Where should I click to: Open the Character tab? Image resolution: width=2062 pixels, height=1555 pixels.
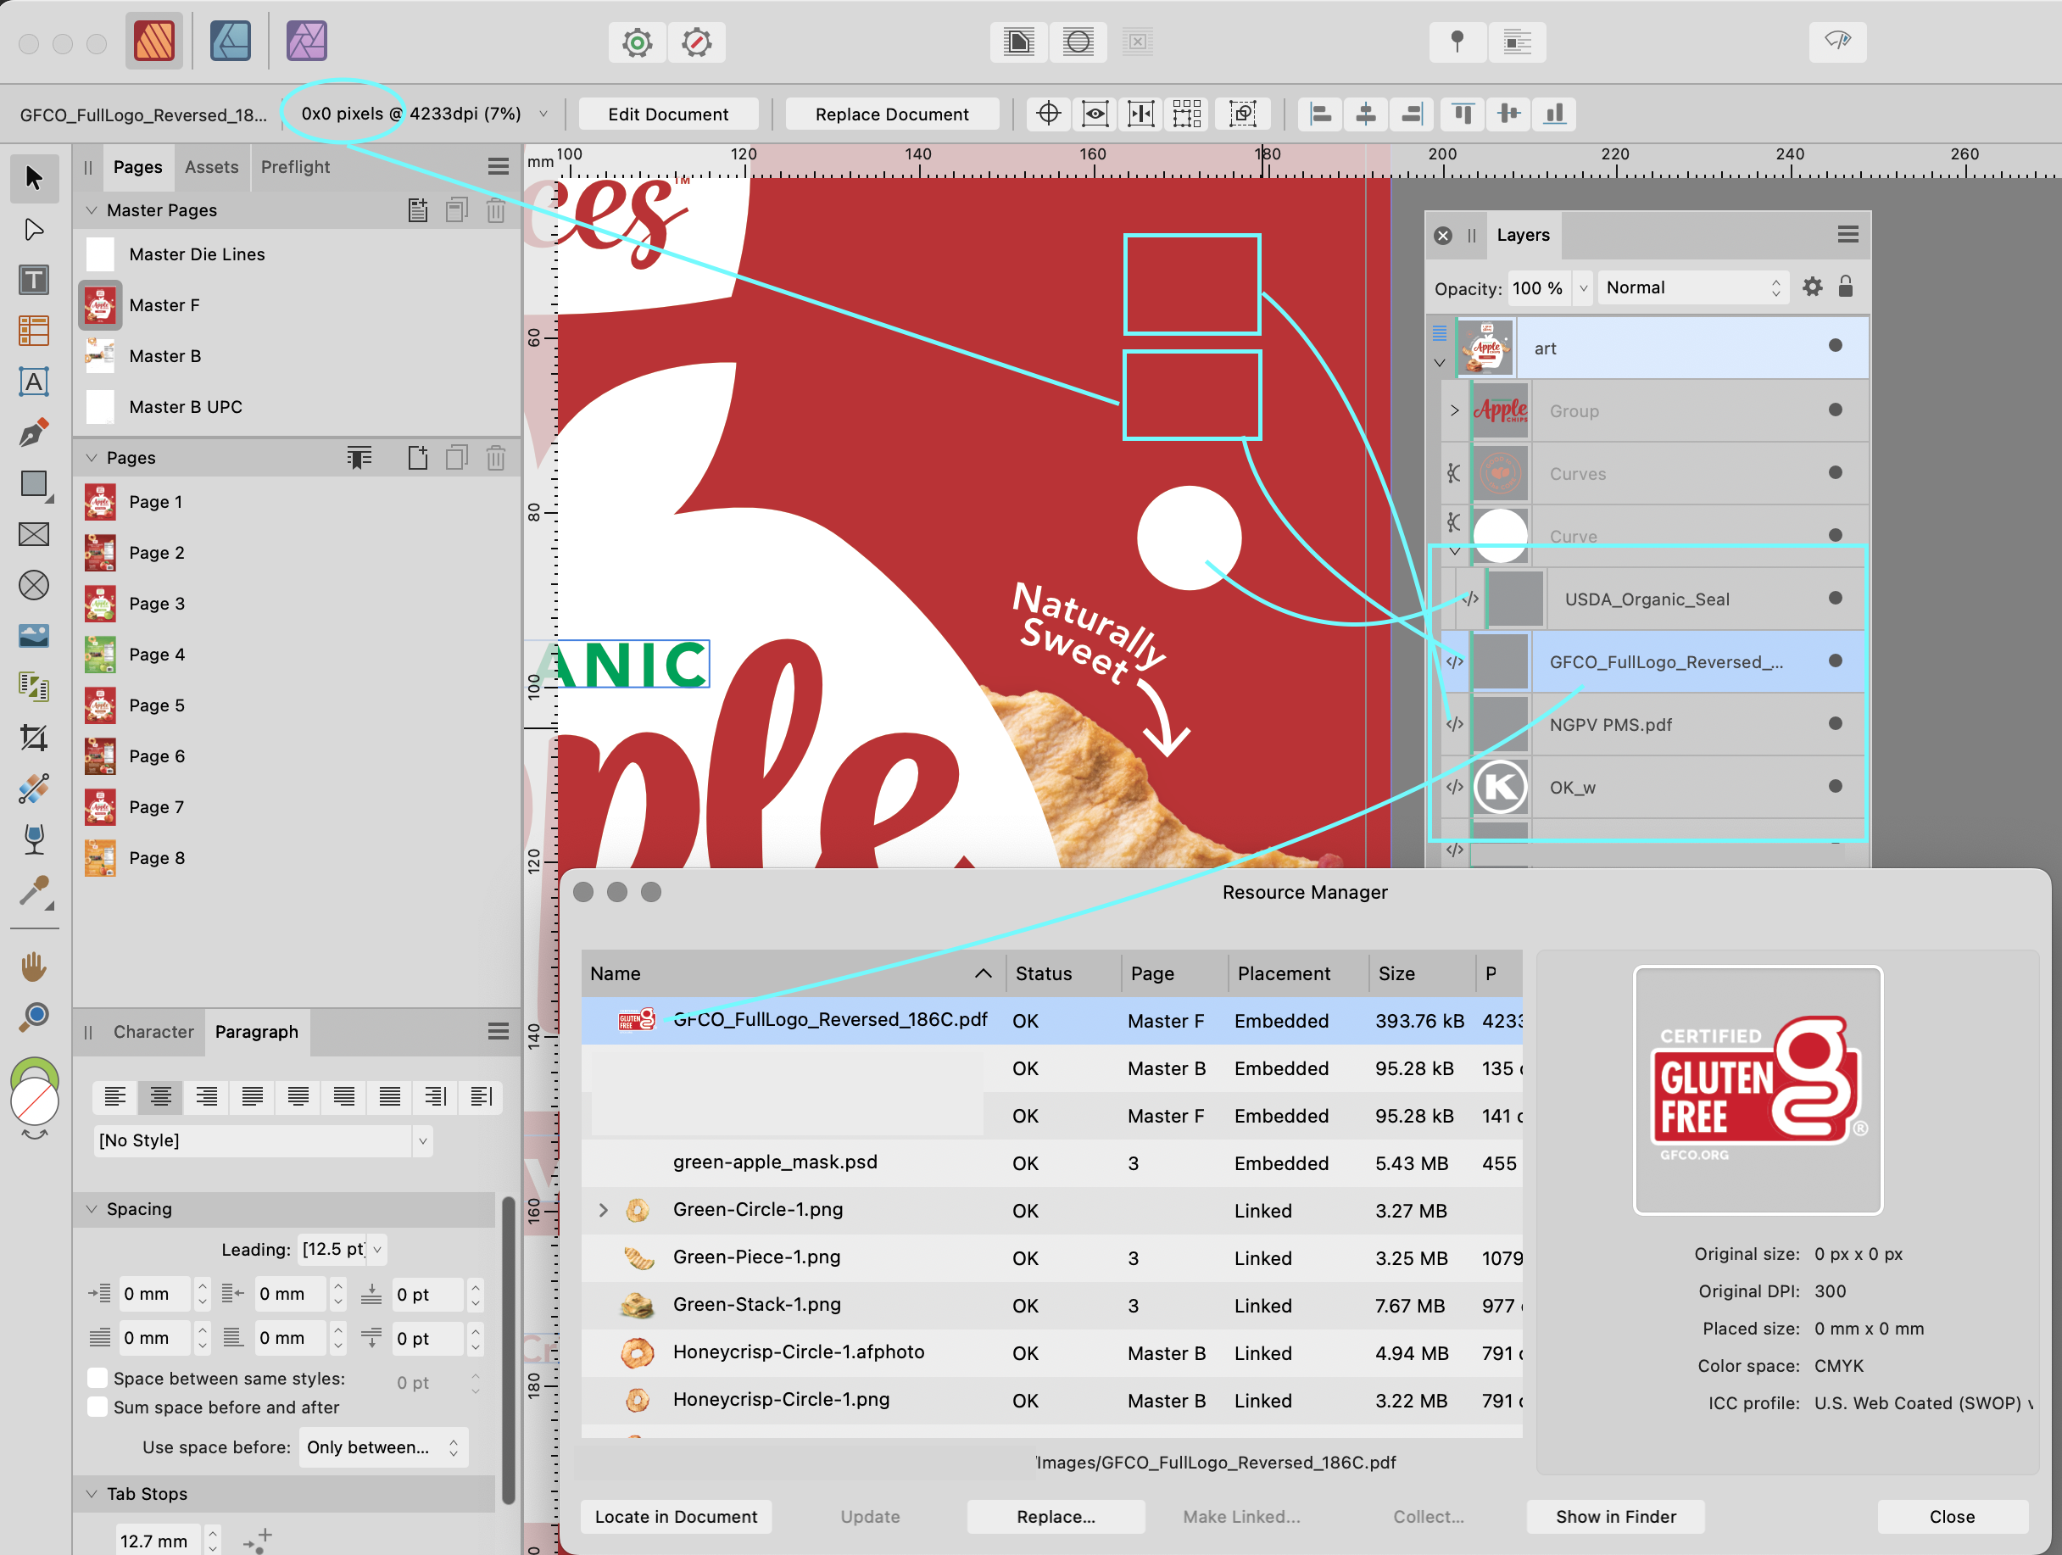point(153,1031)
